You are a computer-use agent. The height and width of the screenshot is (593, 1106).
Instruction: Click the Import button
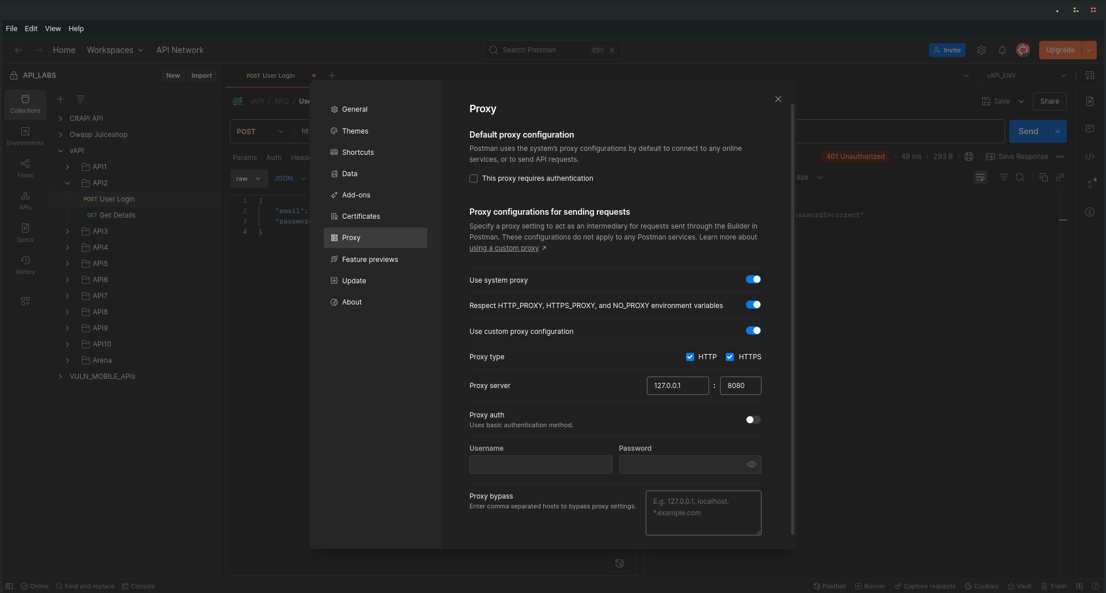pyautogui.click(x=202, y=75)
